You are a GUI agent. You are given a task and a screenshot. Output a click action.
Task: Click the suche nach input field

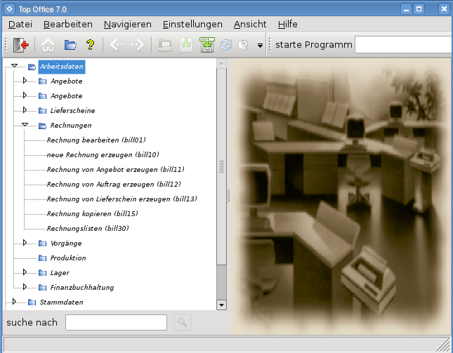click(x=116, y=322)
